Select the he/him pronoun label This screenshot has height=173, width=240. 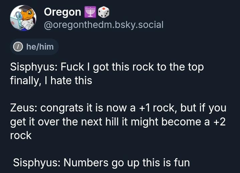point(40,47)
